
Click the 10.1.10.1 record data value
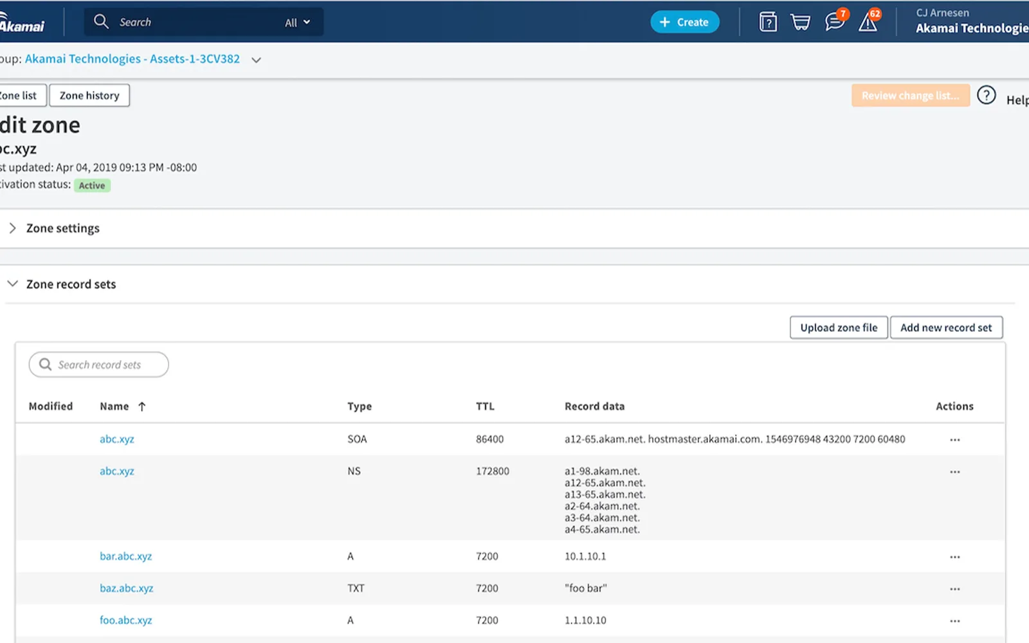(585, 556)
